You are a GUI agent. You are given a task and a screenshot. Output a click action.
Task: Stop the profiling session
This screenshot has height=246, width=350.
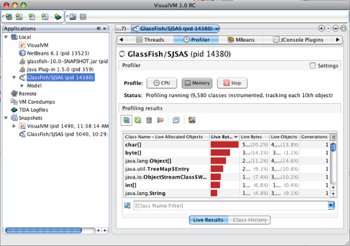[x=232, y=83]
